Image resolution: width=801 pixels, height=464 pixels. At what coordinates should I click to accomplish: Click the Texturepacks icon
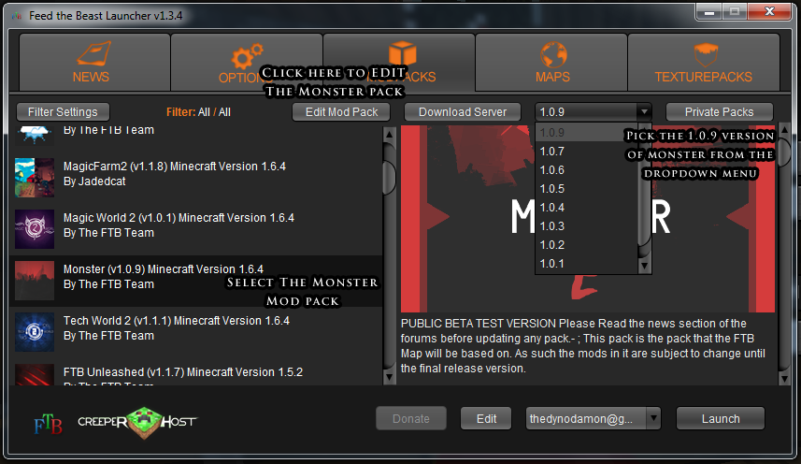(706, 54)
